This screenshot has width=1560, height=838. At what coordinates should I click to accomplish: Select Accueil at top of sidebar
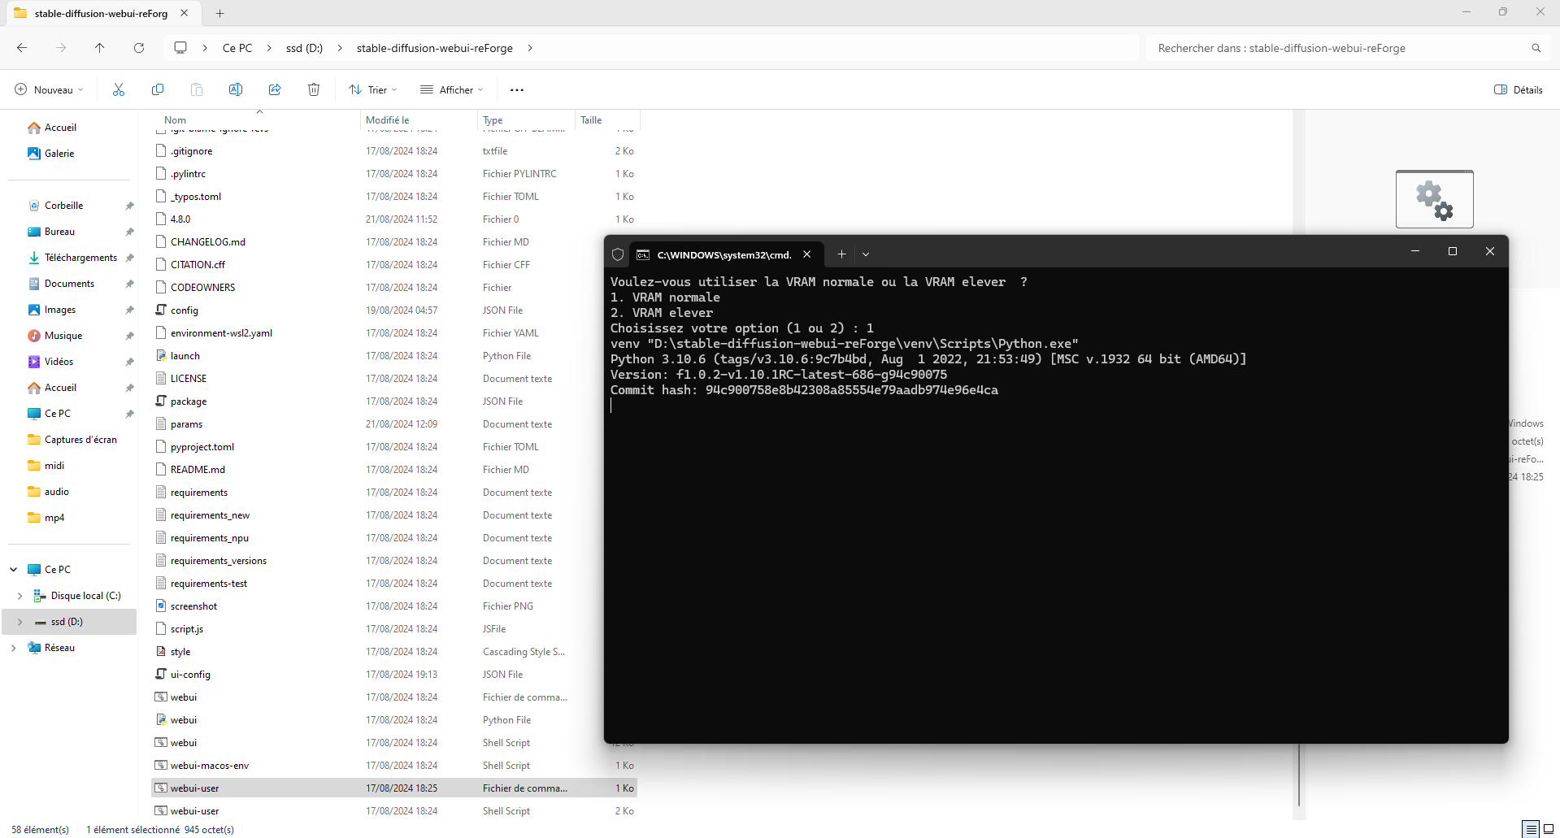click(x=60, y=128)
